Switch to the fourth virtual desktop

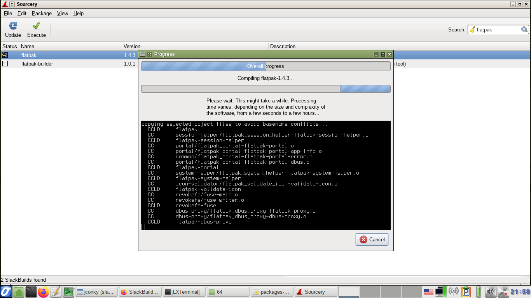412,292
